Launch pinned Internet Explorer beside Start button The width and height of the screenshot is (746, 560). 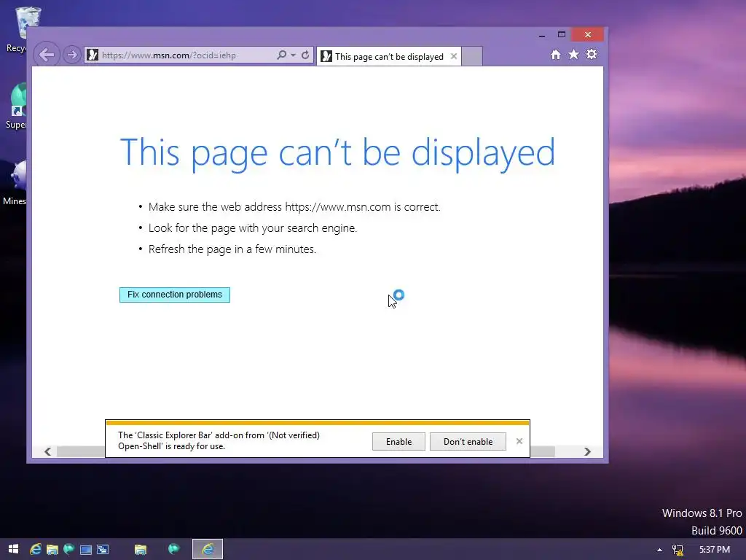[x=35, y=550]
